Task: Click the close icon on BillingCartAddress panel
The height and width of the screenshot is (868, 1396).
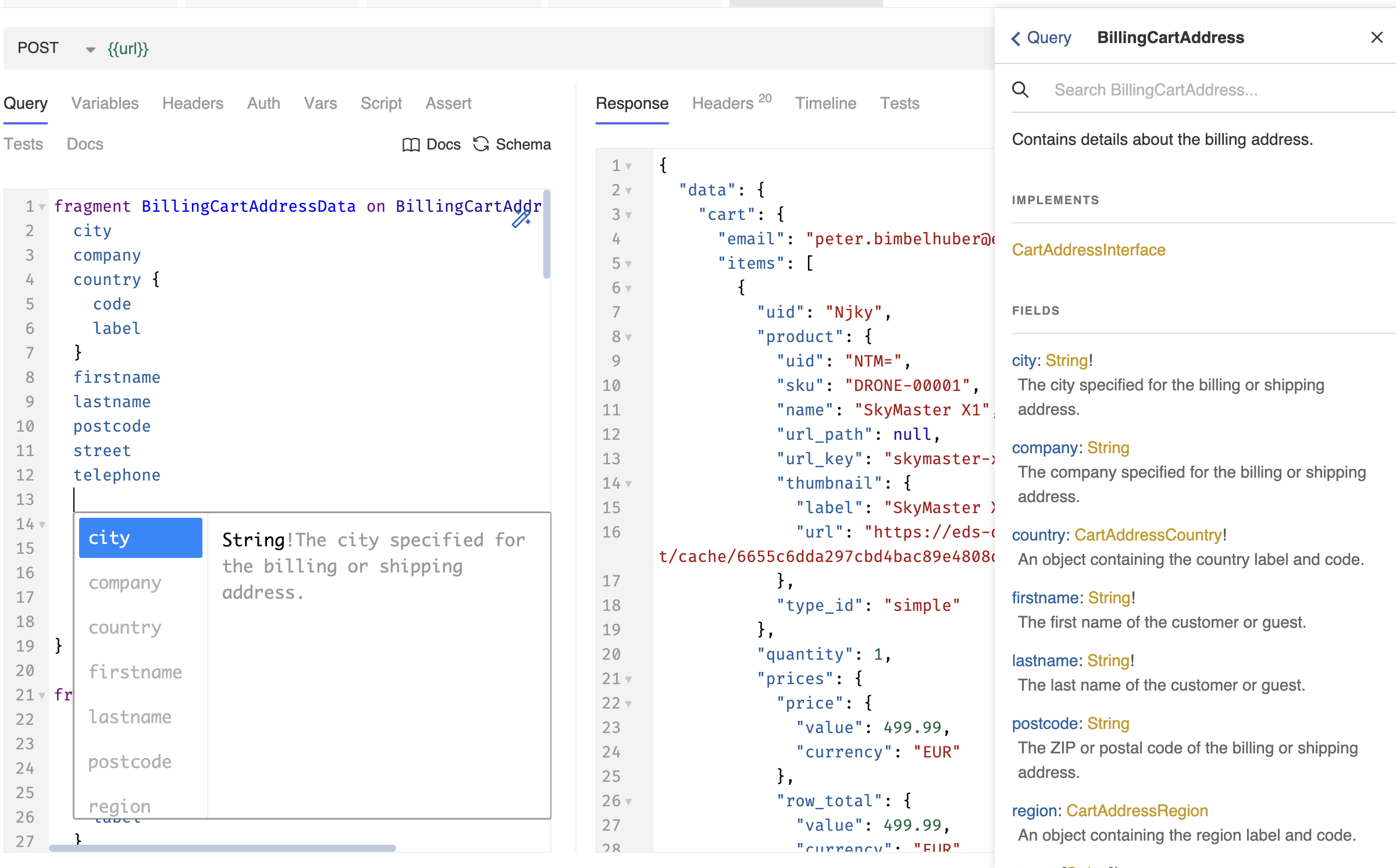Action: click(x=1377, y=38)
